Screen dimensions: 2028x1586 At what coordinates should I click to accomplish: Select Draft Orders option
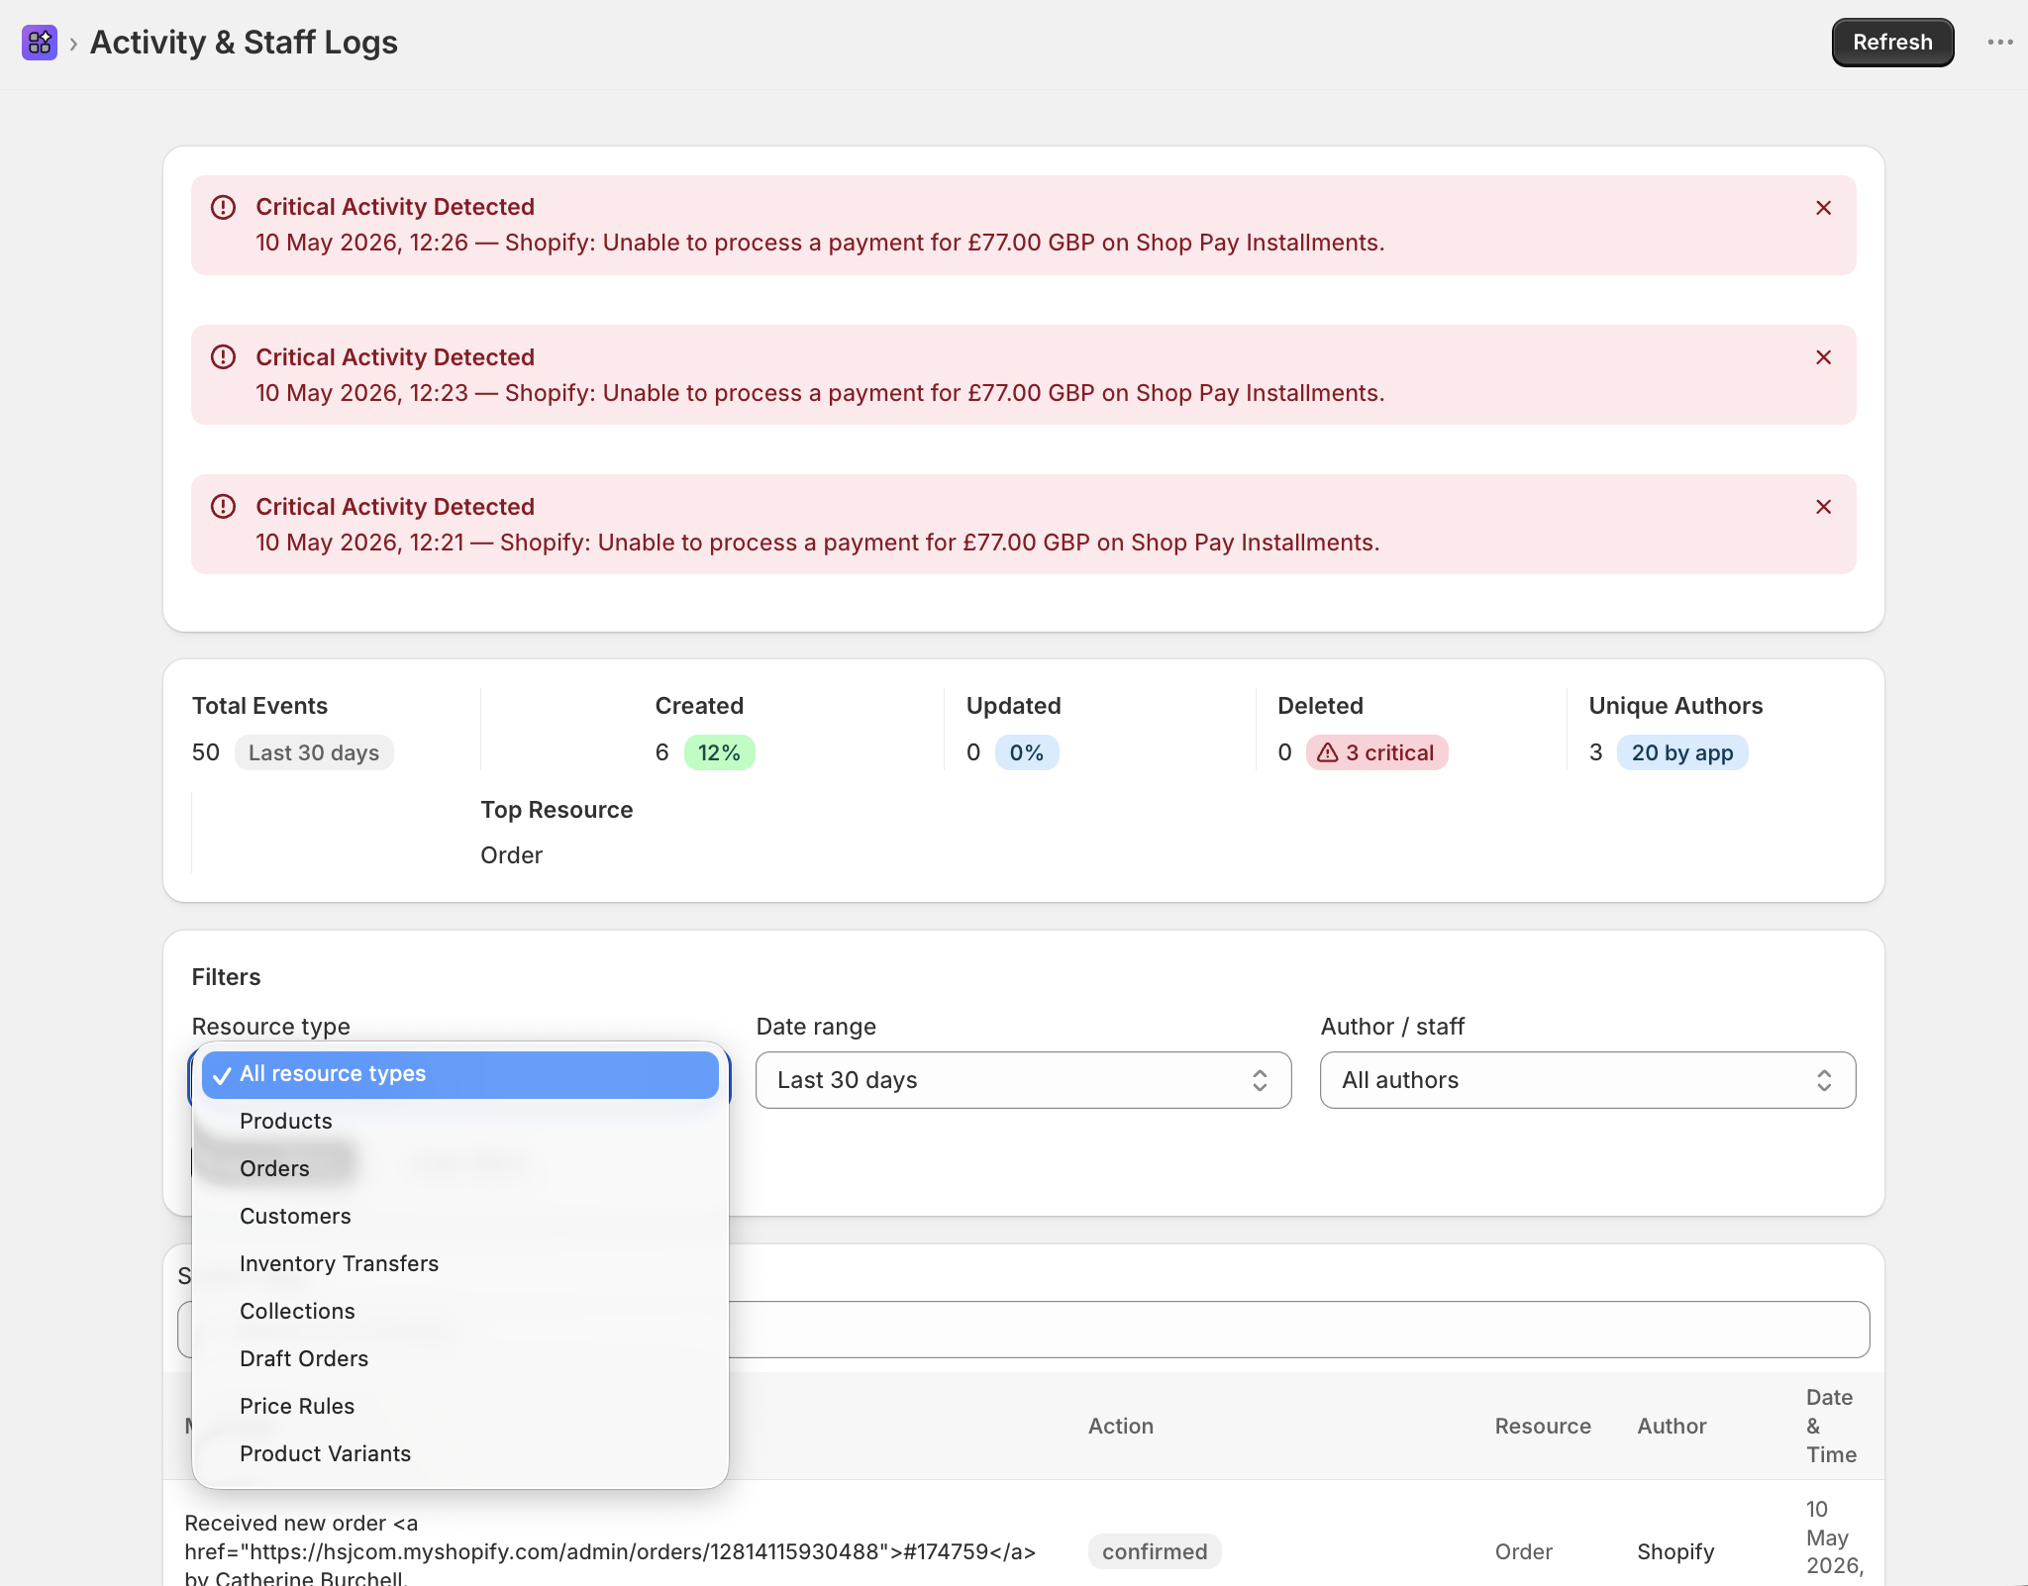(460, 1359)
